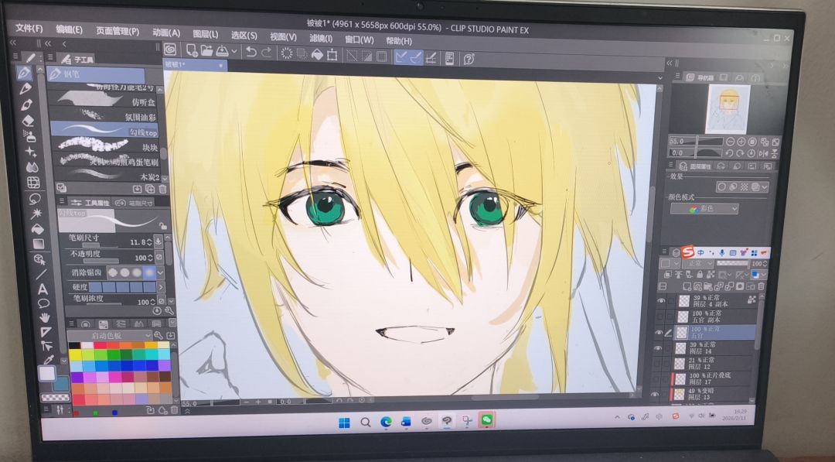Screen dimensions: 835x462
Task: Select the Eraser tool
Action: 28,121
